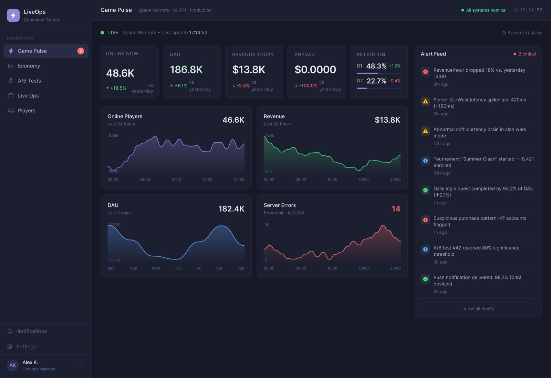The height and width of the screenshot is (378, 551).
Task: Click the D7 22.7% retention value
Action: [x=376, y=81]
